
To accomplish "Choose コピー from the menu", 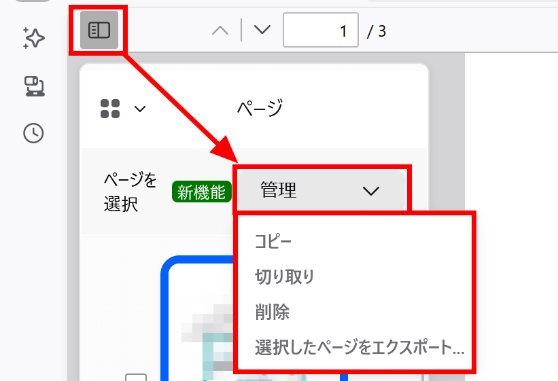I will [x=273, y=242].
